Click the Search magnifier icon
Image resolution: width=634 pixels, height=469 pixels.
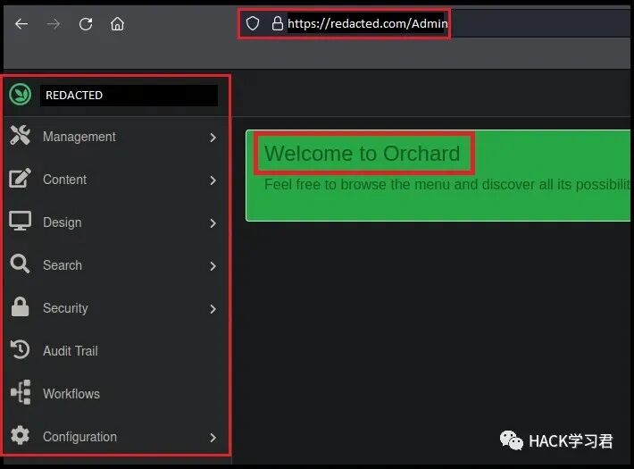[x=20, y=264]
